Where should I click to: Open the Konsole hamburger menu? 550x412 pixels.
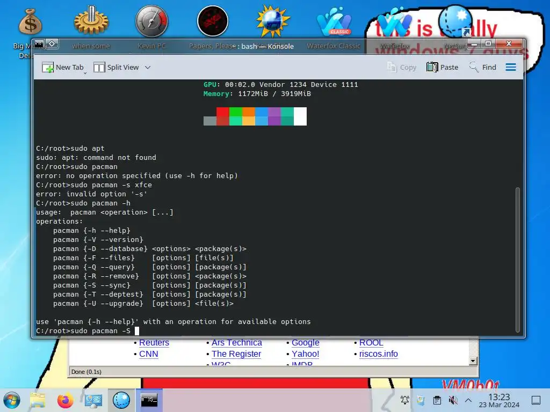(511, 67)
